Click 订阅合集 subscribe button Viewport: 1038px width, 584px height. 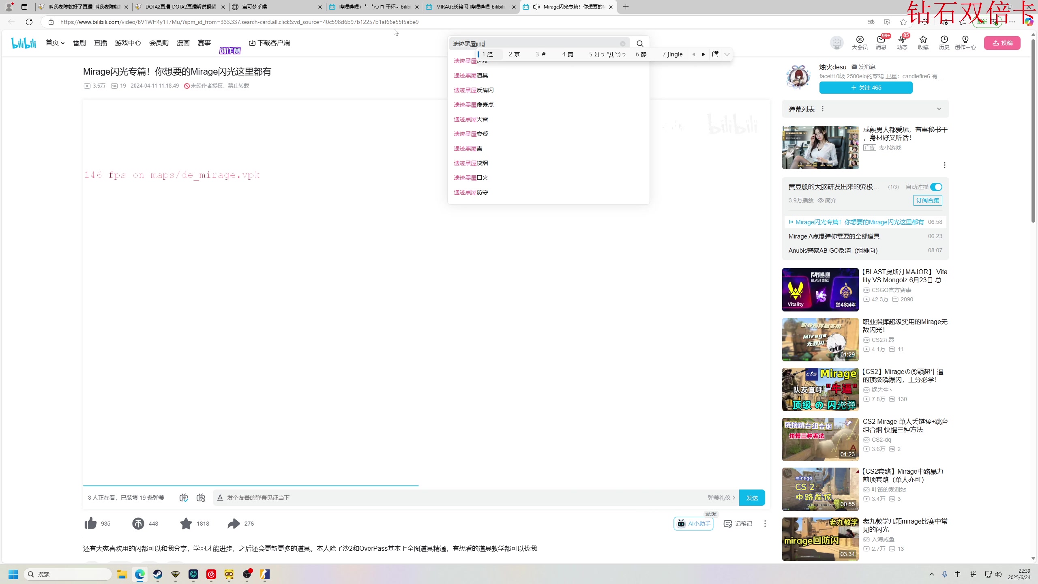pyautogui.click(x=927, y=200)
